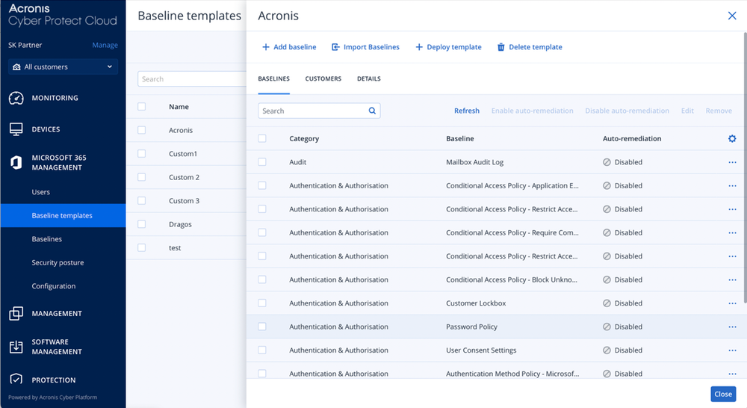Click the plus icon for Deploy template

(x=419, y=47)
